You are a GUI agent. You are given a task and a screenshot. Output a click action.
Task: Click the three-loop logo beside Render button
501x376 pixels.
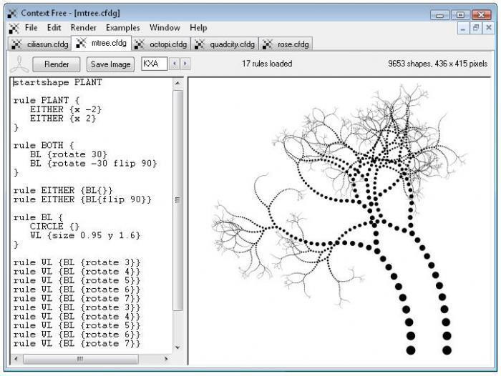(19, 64)
